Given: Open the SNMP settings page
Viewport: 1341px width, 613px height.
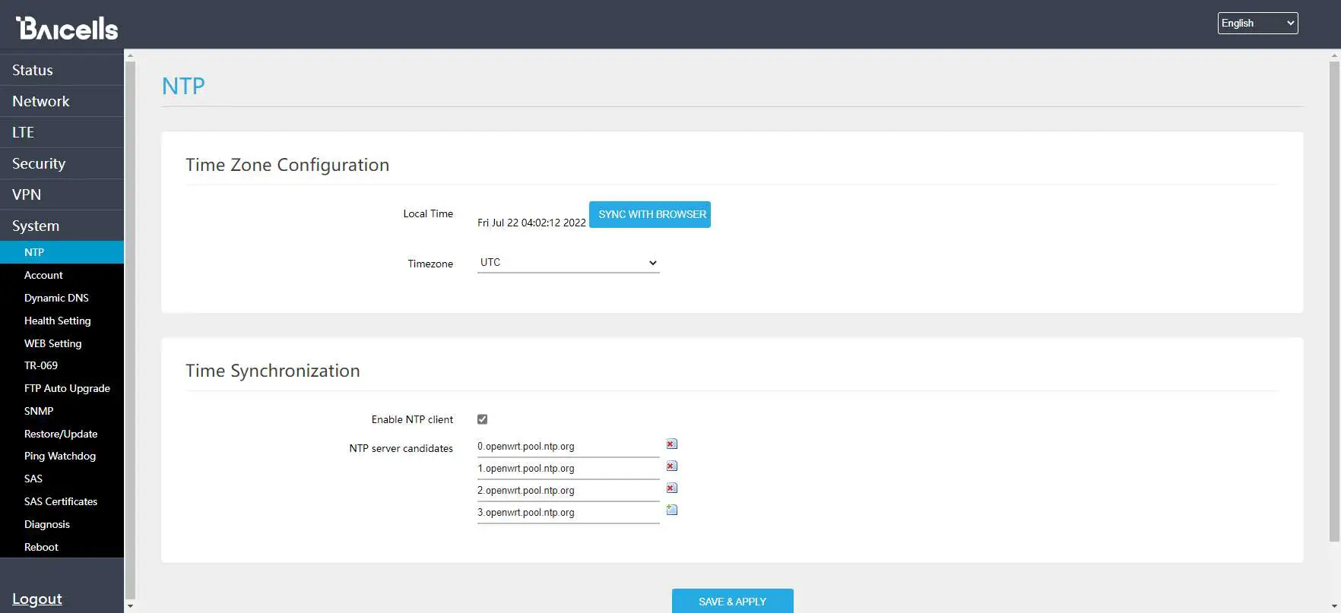Looking at the screenshot, I should 62,411.
